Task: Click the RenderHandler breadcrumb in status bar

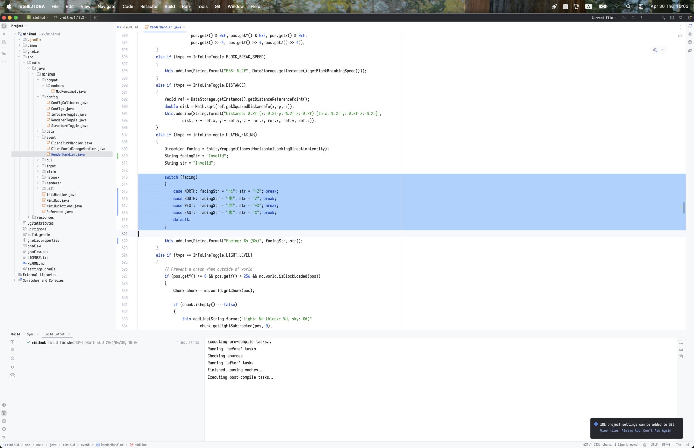Action: pyautogui.click(x=110, y=445)
